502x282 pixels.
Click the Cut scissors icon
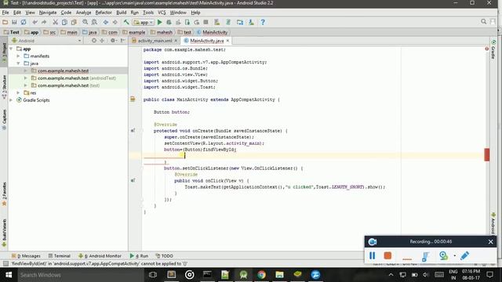(55, 23)
